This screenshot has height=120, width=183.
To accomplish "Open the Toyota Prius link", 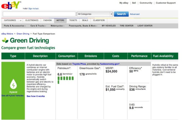I will 79,64.
